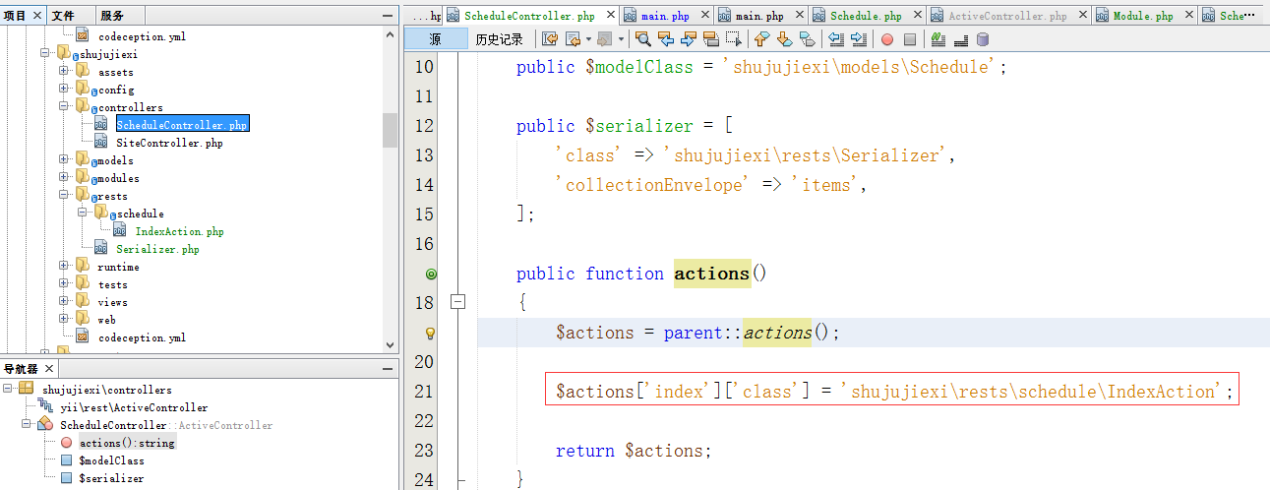
Task: Select actions():string in the navigator
Action: coord(127,443)
